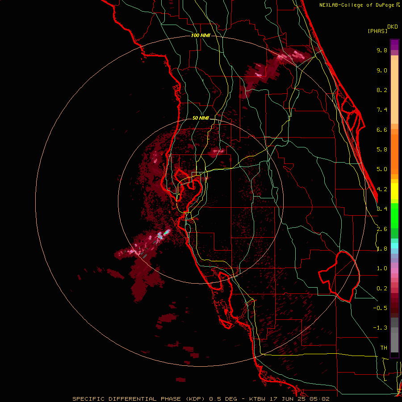Click the 05:02 timestamp in the caption

[319, 399]
